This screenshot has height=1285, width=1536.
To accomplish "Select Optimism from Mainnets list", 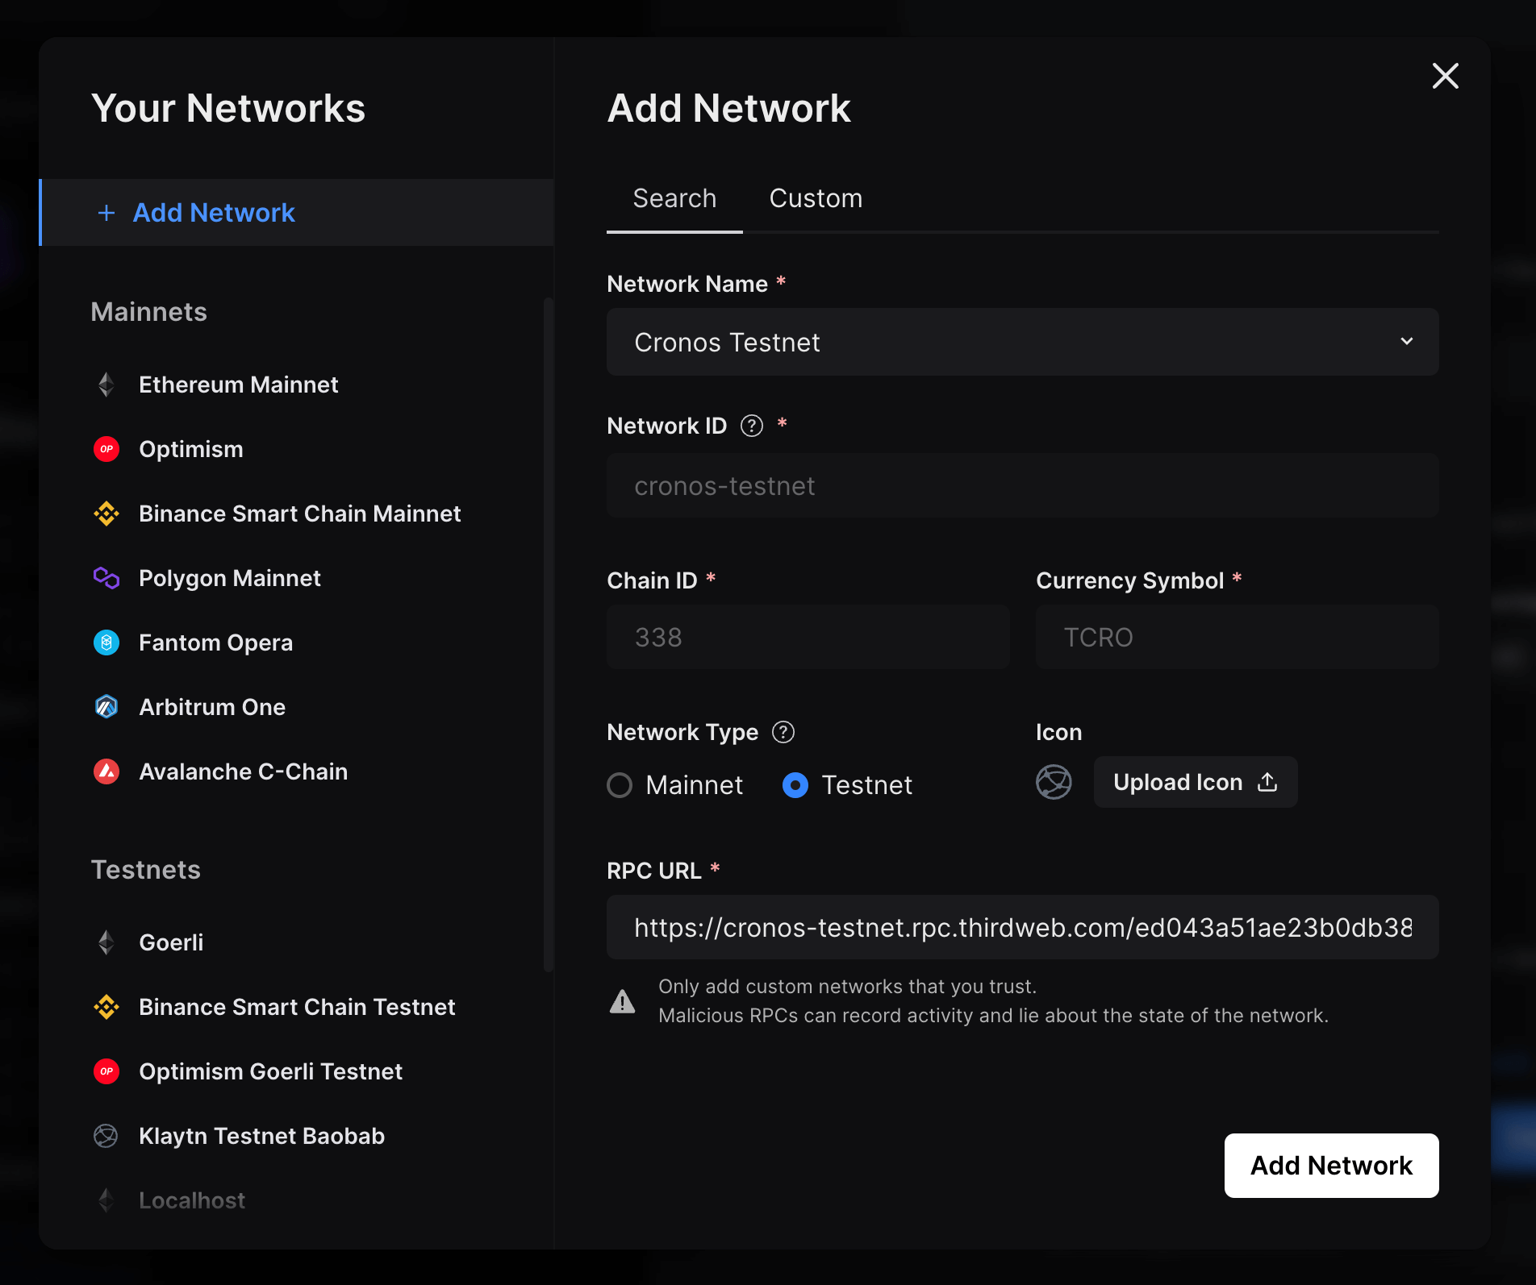I will tap(190, 449).
